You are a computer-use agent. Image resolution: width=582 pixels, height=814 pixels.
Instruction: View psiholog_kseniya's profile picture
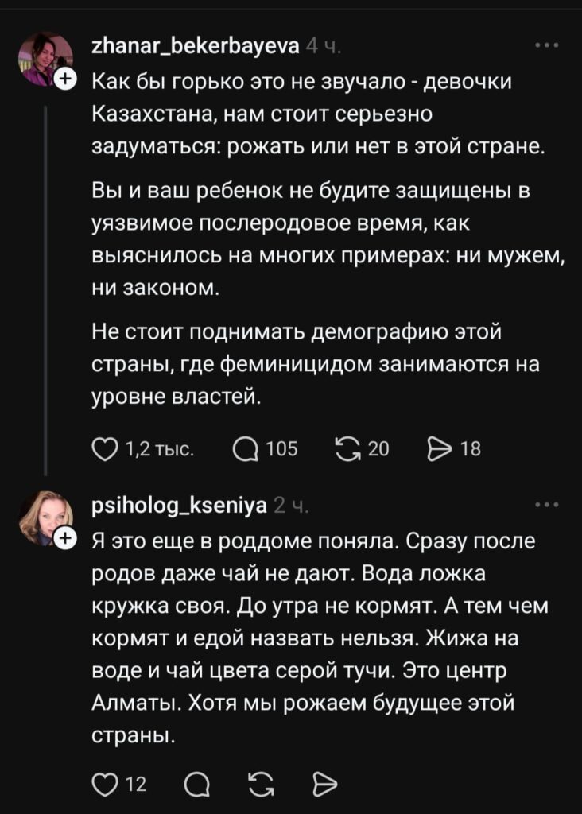point(45,517)
